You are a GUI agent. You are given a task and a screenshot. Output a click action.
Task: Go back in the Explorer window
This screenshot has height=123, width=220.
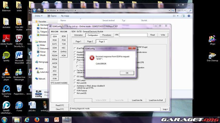point(34,10)
